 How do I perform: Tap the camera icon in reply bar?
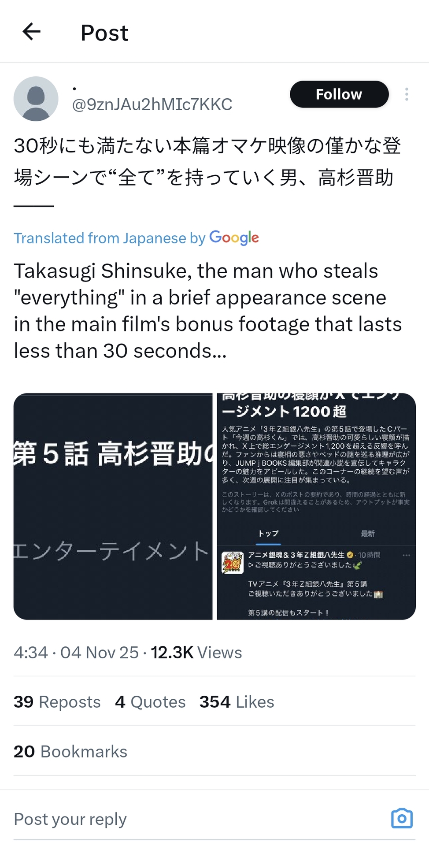click(x=402, y=819)
